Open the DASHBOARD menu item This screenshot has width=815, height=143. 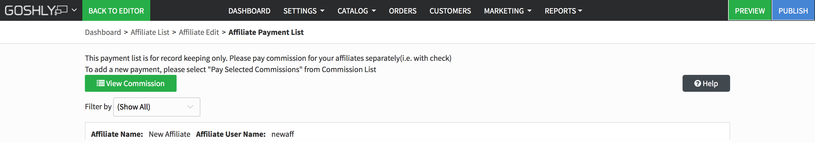tap(249, 11)
